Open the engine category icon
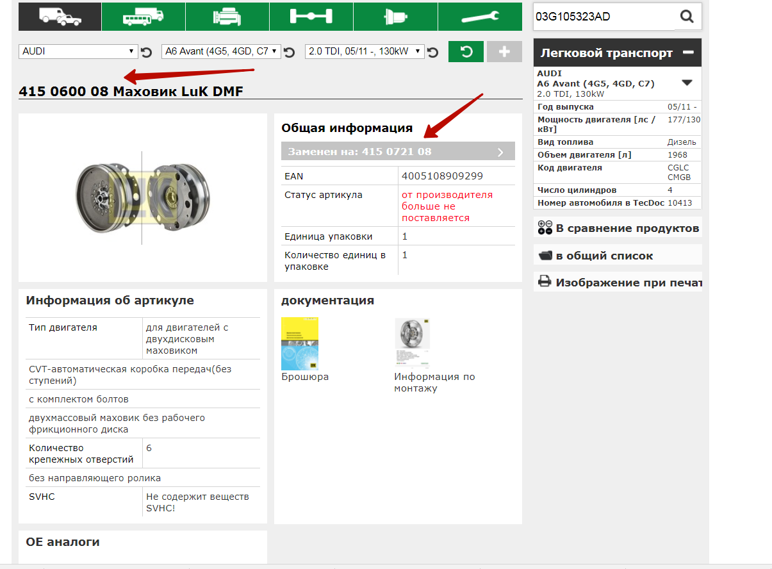The width and height of the screenshot is (772, 569). (227, 16)
